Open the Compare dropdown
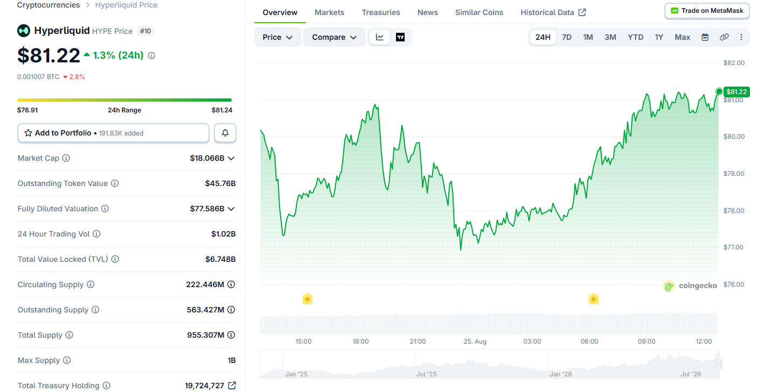 334,37
